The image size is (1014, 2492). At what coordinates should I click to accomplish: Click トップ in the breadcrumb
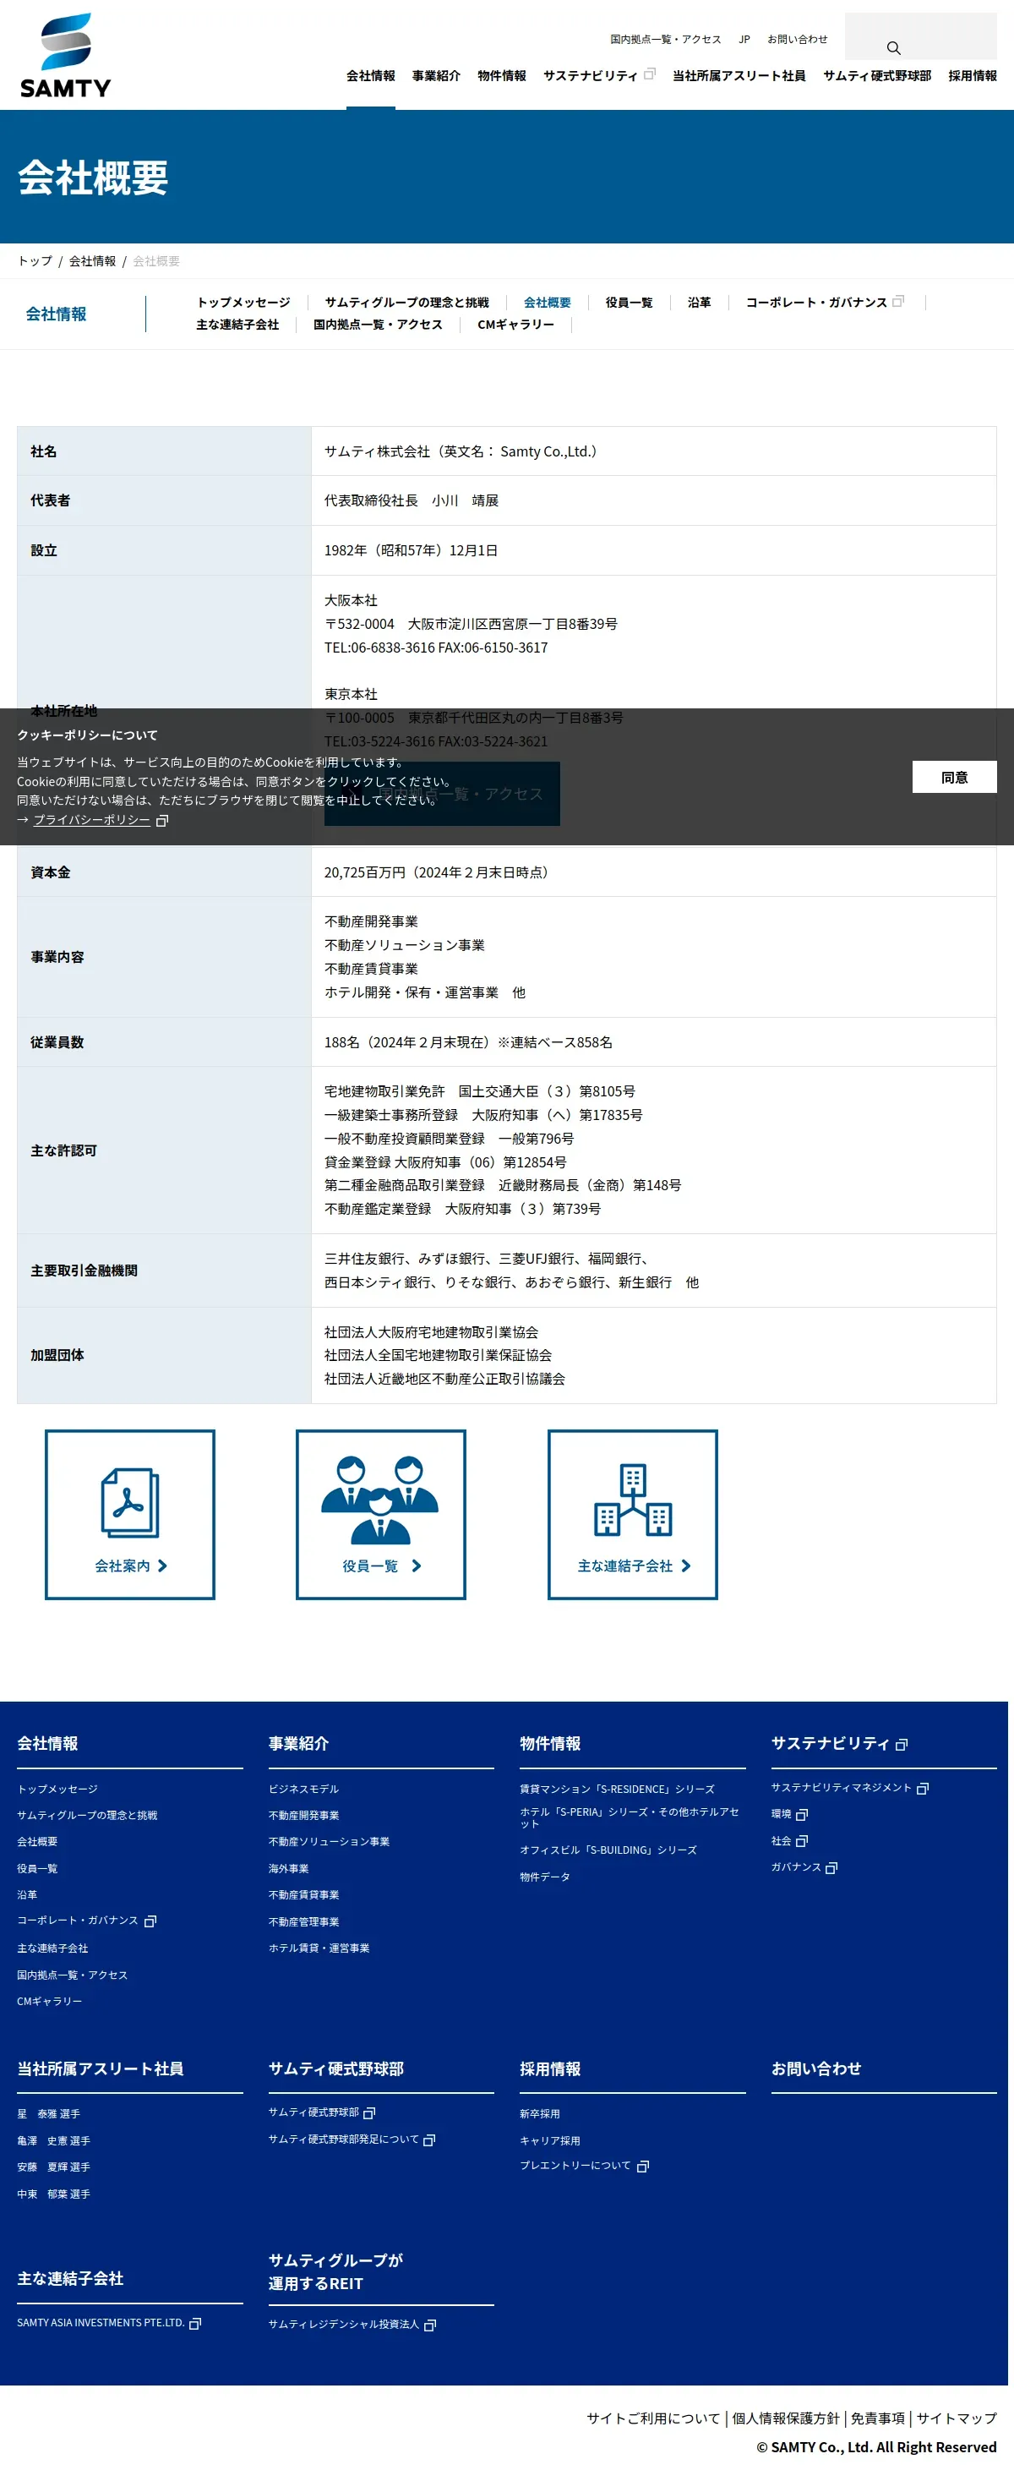[x=35, y=261]
